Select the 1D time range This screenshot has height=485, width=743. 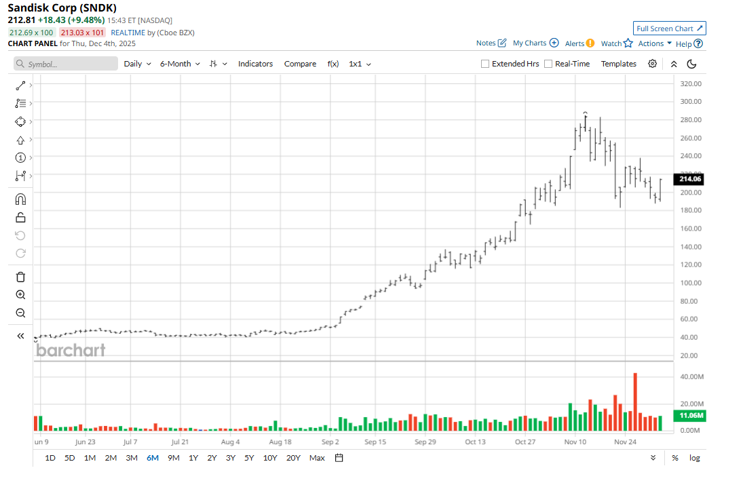[50, 458]
